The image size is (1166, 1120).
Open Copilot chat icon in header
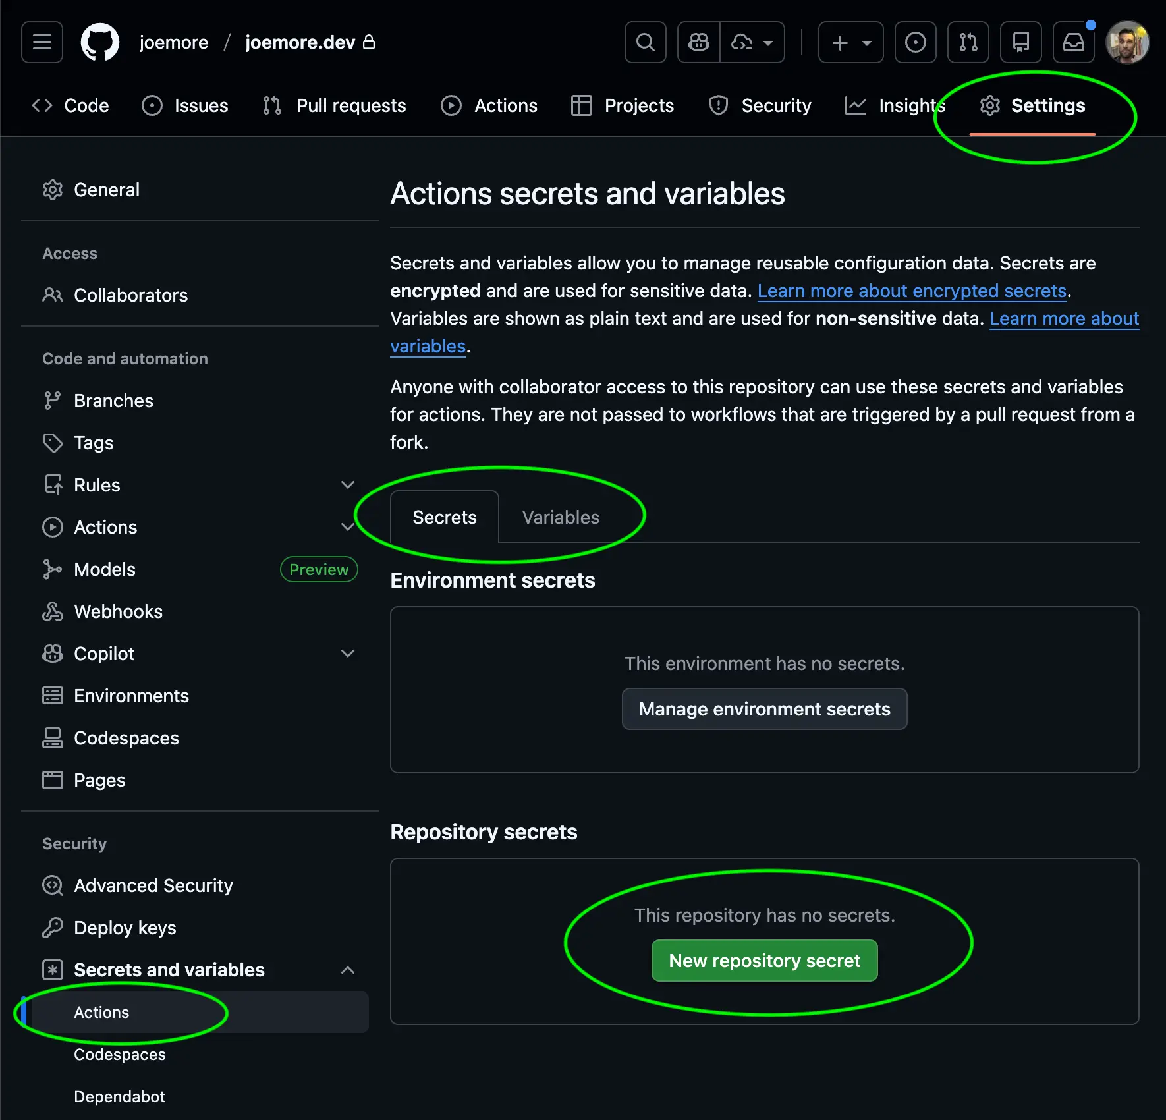pos(699,43)
